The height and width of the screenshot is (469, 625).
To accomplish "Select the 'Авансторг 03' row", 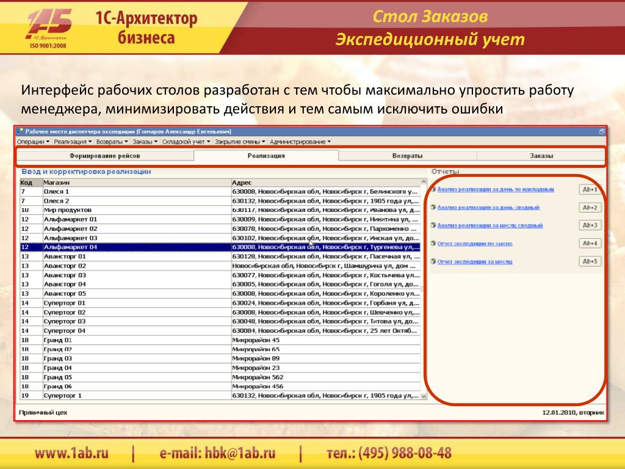I will coord(220,275).
